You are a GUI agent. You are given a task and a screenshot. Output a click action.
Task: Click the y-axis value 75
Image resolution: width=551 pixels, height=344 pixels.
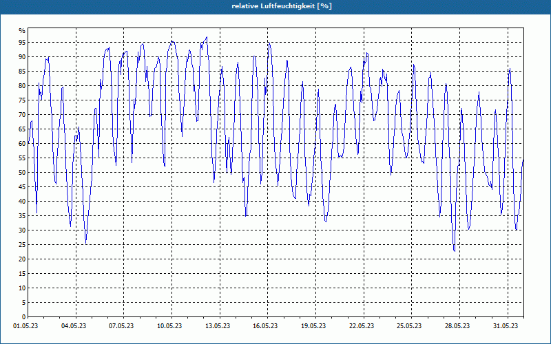(x=22, y=100)
